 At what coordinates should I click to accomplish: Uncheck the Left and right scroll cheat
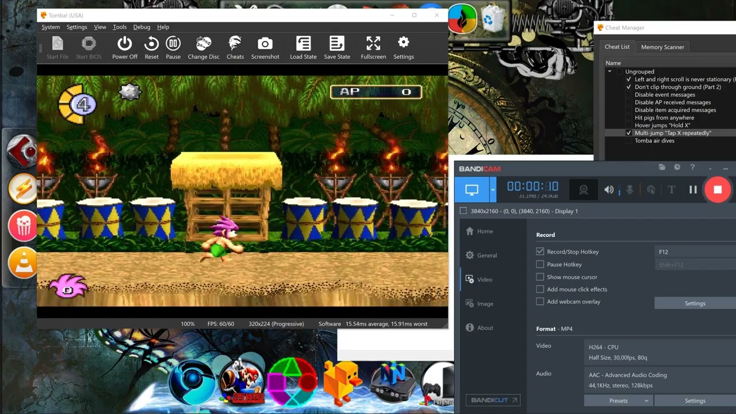tap(628, 79)
